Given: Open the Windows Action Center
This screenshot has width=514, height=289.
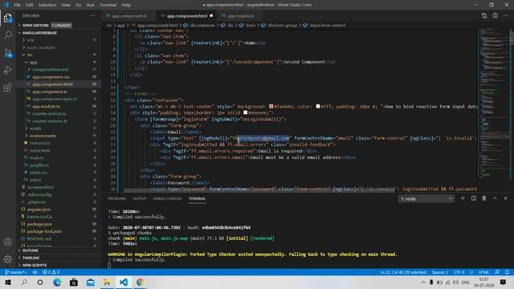Looking at the screenshot, I should click(504, 283).
